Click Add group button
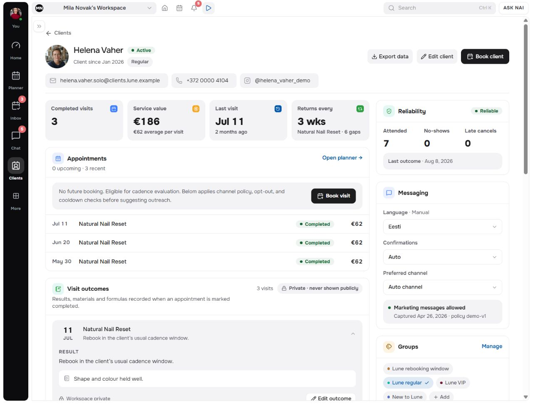The image size is (533, 404). tap(441, 397)
